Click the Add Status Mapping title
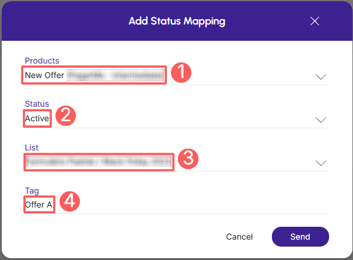This screenshot has height=260, width=353. coord(177,21)
